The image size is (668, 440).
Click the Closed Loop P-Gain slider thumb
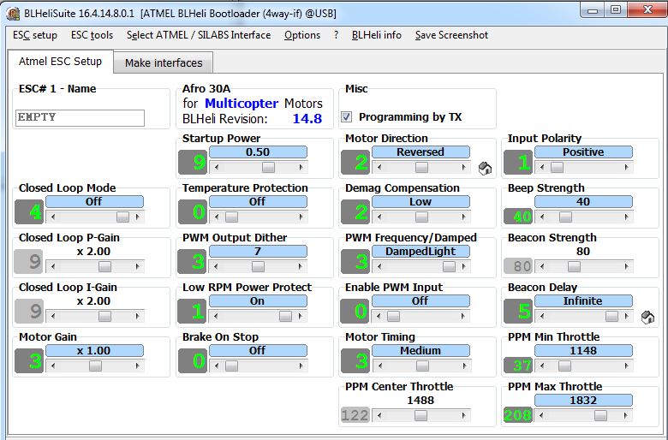[x=104, y=266]
